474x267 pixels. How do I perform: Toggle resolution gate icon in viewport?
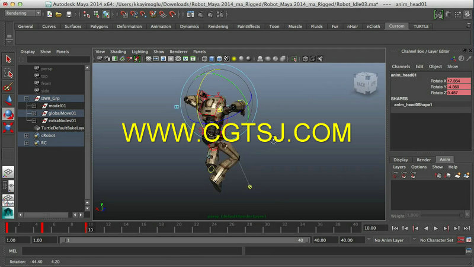pos(164,59)
